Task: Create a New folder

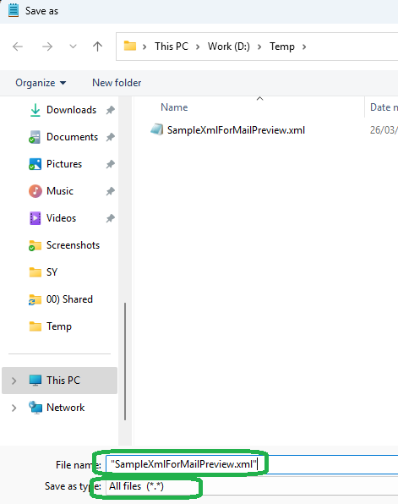Action: click(117, 83)
